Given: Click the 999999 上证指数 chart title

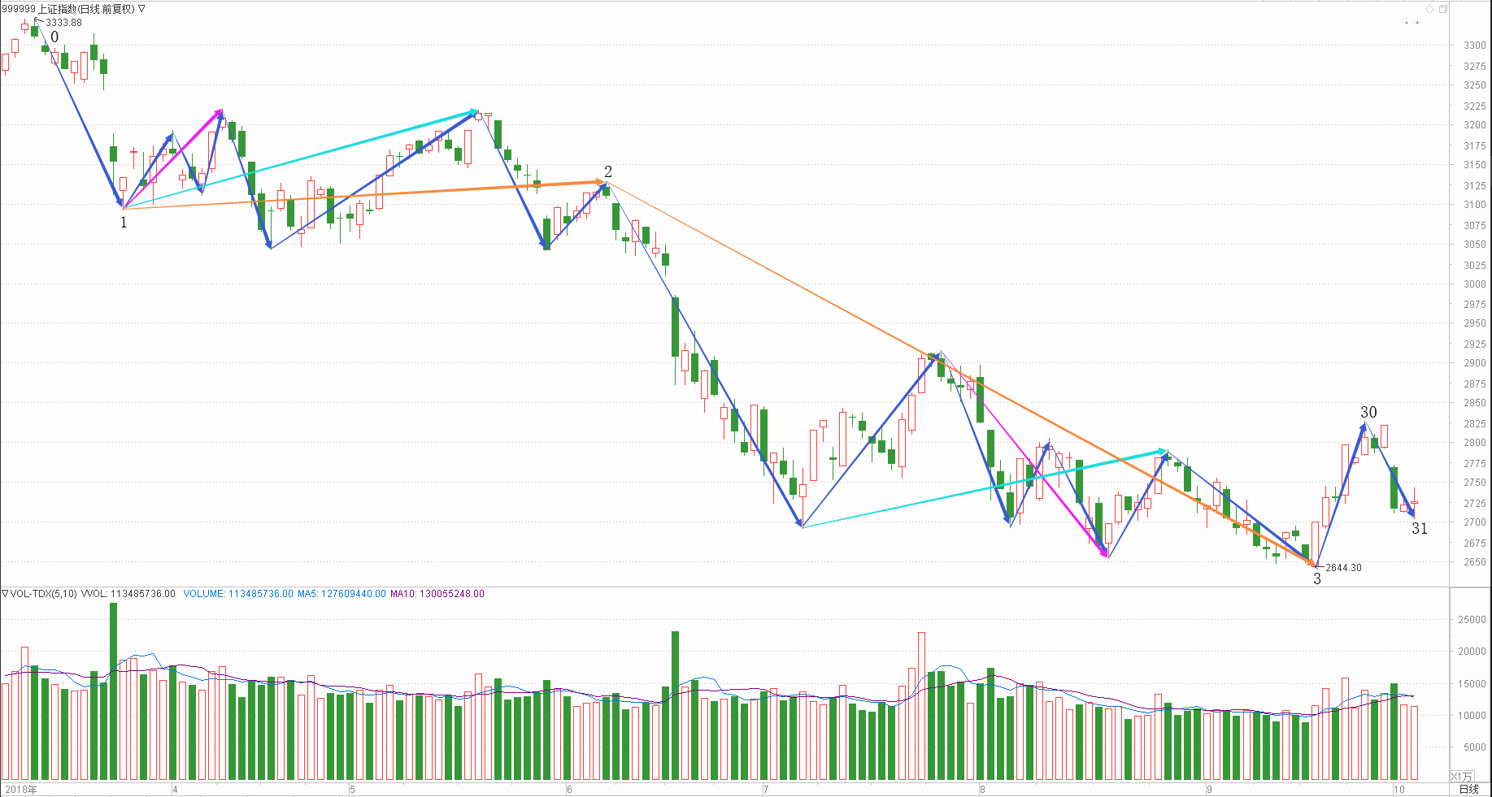Looking at the screenshot, I should tap(68, 9).
